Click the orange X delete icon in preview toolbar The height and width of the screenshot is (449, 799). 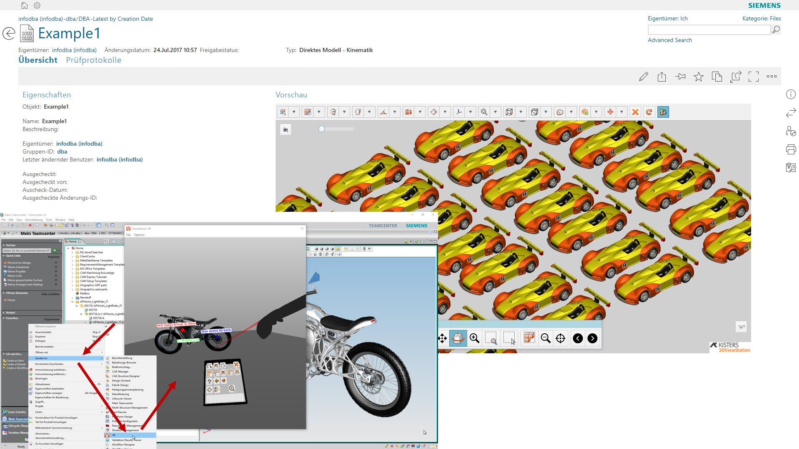coord(635,112)
